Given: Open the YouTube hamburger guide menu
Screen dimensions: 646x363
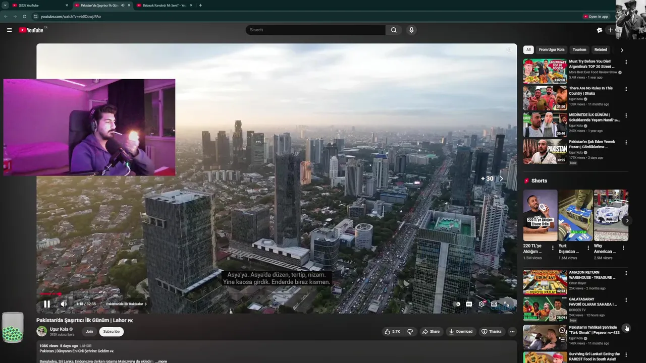Looking at the screenshot, I should [9, 30].
